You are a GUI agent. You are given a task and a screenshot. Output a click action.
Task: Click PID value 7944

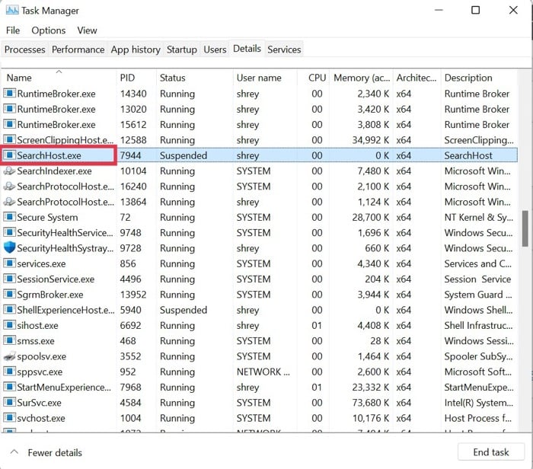(130, 155)
